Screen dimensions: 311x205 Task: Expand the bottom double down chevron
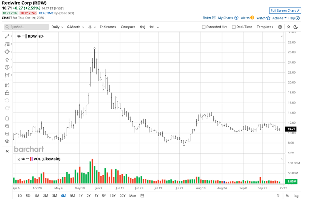[x=278, y=196]
